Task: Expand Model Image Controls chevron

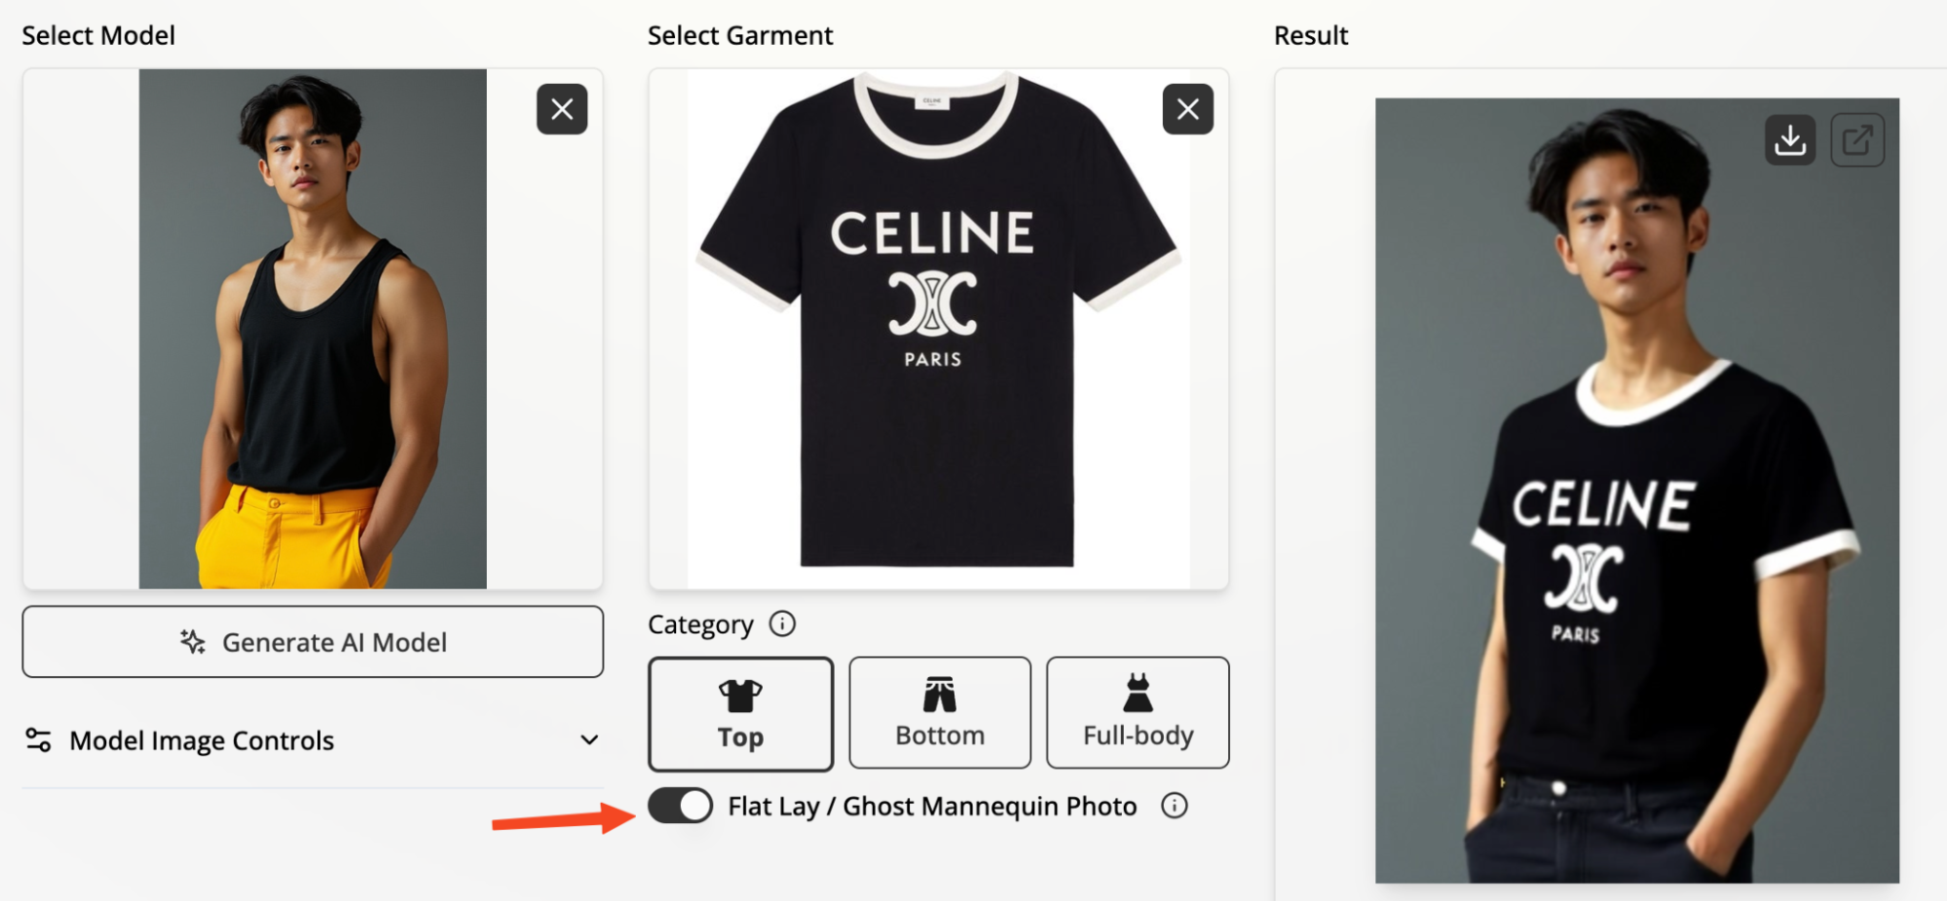Action: pyautogui.click(x=588, y=740)
